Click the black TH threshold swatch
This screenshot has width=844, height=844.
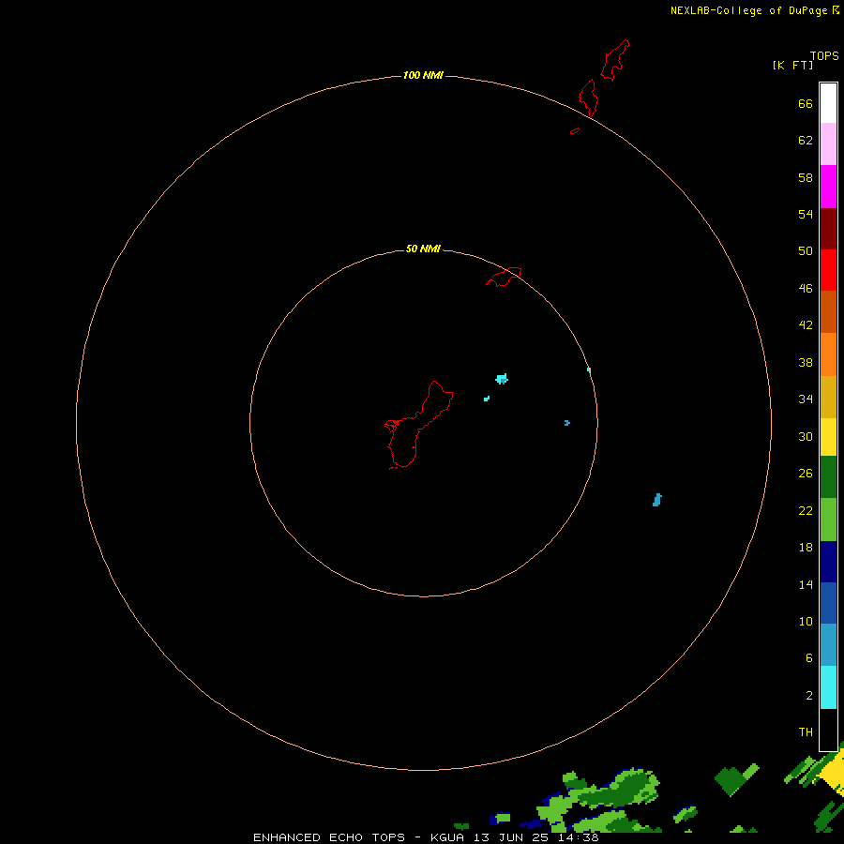pyautogui.click(x=828, y=730)
